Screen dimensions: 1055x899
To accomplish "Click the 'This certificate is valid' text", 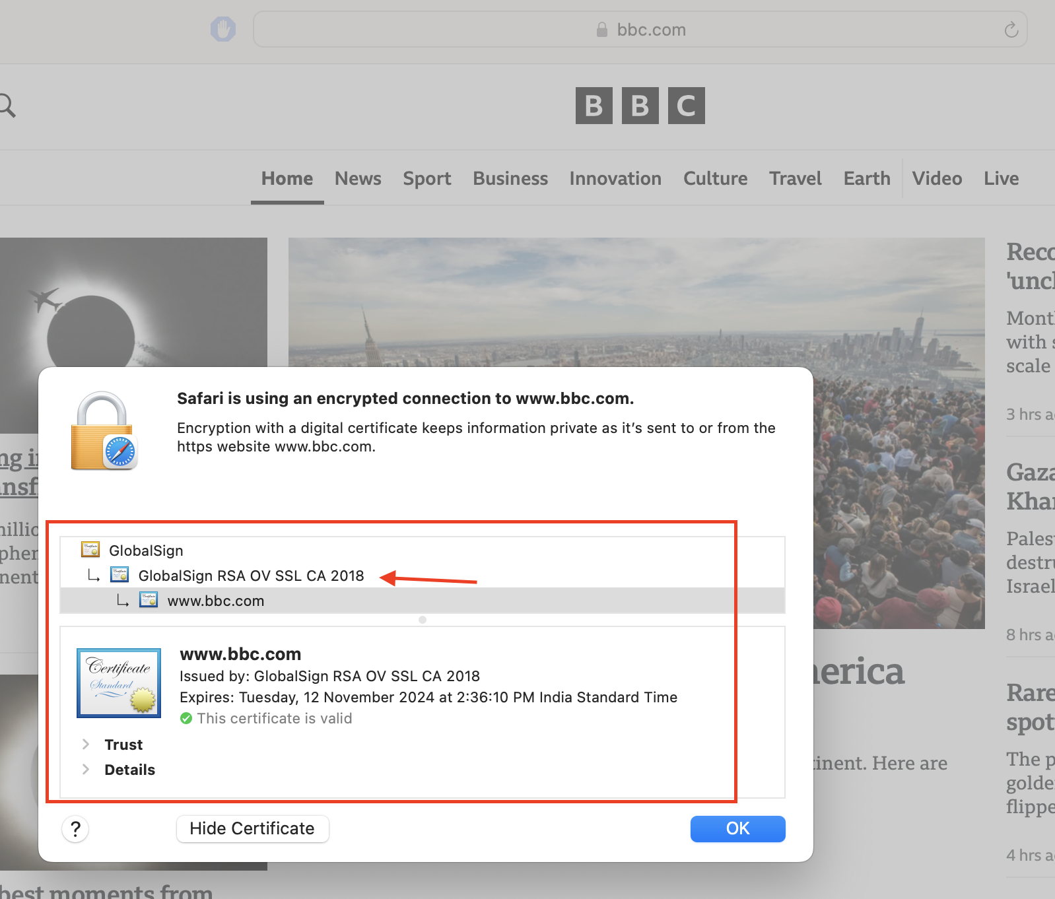I will coord(275,718).
